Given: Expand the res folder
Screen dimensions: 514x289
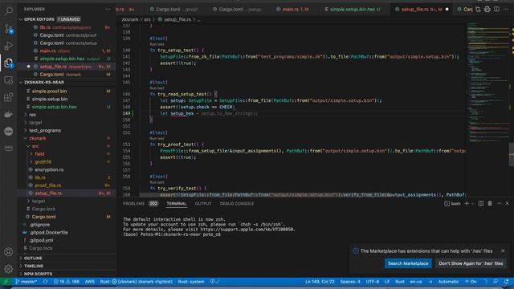Looking at the screenshot, I should tap(32, 115).
